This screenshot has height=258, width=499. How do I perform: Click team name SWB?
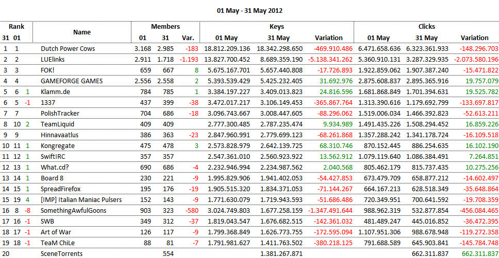[47, 221]
